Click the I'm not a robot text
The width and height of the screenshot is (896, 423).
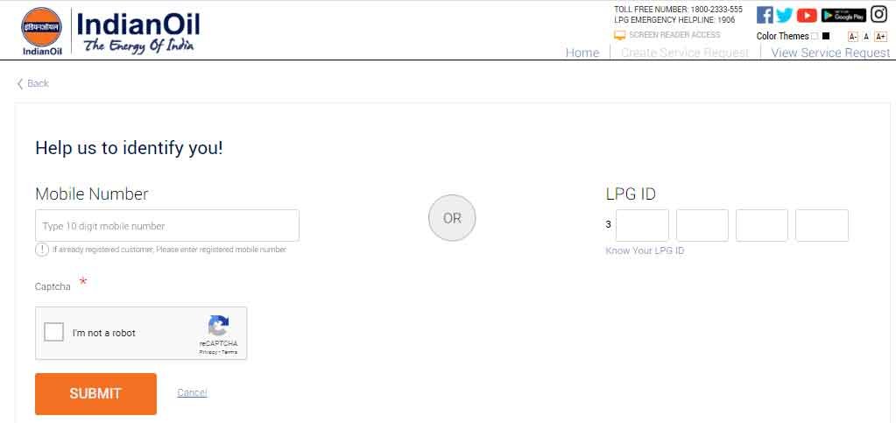104,333
